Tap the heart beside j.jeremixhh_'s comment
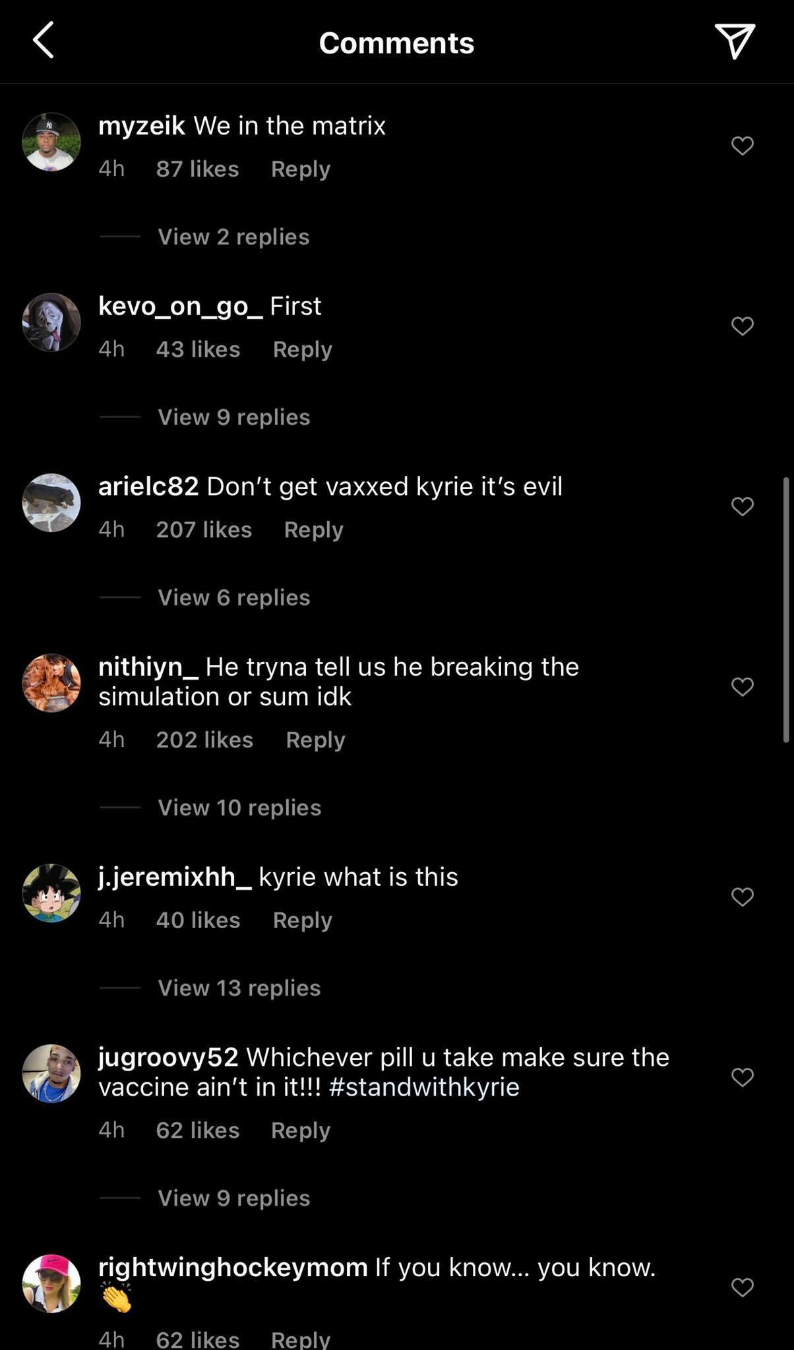This screenshot has width=794, height=1350. (743, 897)
